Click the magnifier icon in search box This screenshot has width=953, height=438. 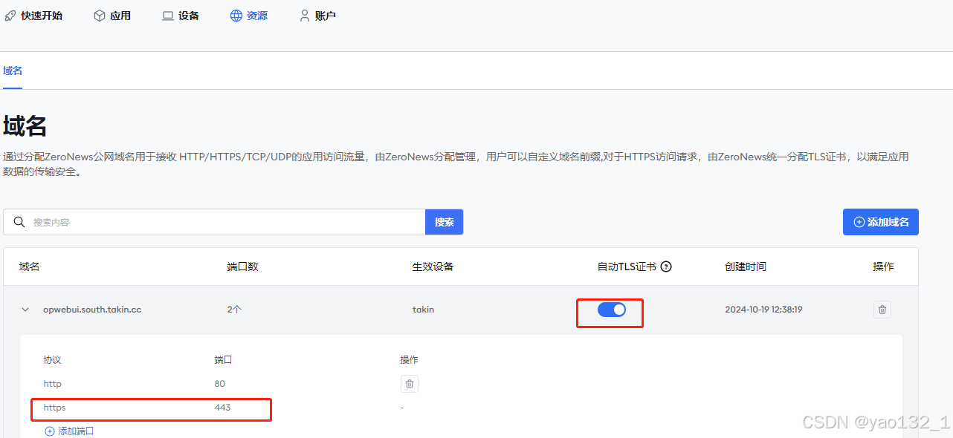tap(19, 222)
